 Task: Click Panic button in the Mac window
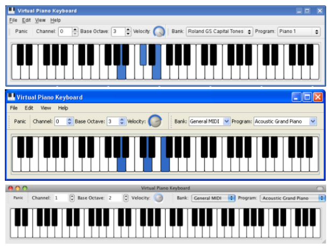coord(18,198)
